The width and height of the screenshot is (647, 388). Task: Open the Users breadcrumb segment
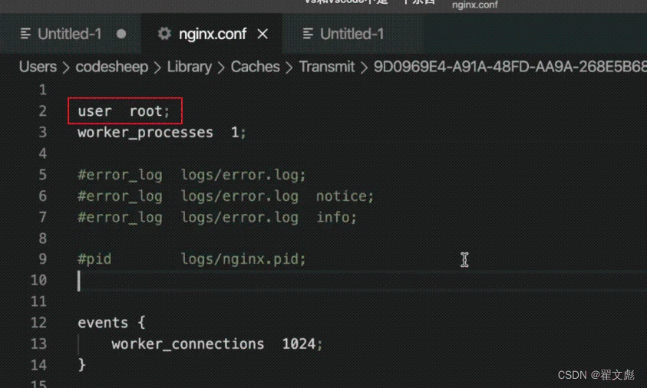point(38,67)
